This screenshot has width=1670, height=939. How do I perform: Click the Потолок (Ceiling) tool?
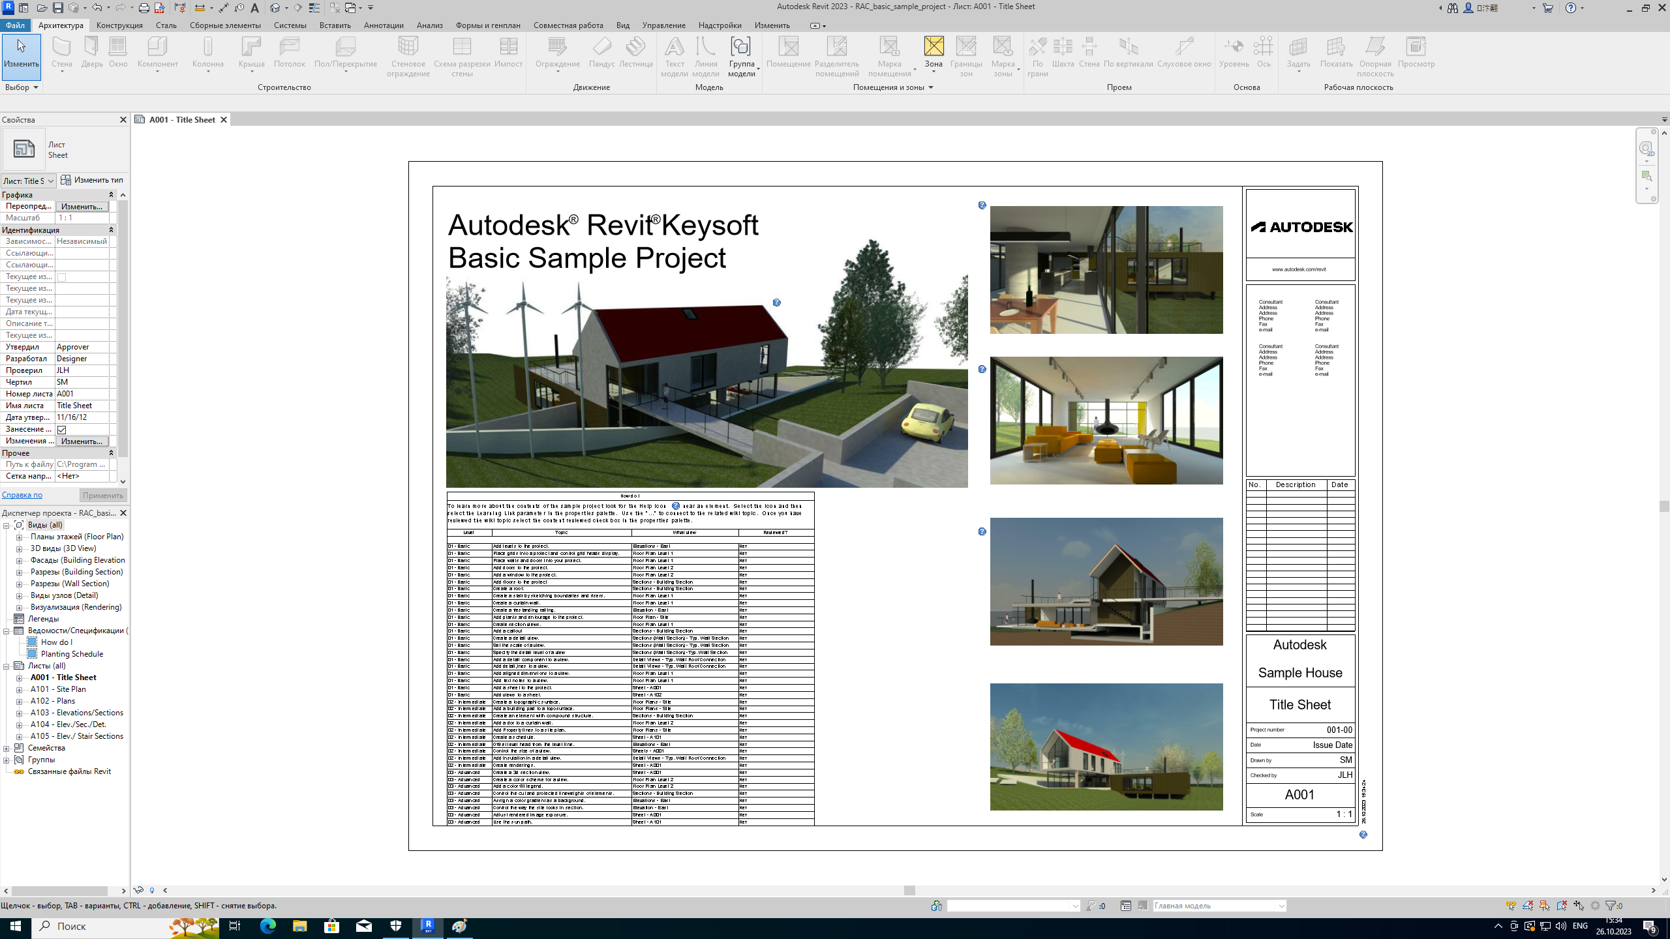tap(290, 52)
